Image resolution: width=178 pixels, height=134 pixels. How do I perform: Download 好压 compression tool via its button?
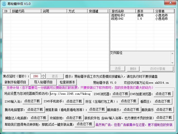(x=129, y=101)
